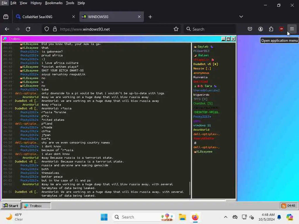This screenshot has height=224, width=299.
Task: Open the Extensions puzzle icon
Action: (271, 29)
